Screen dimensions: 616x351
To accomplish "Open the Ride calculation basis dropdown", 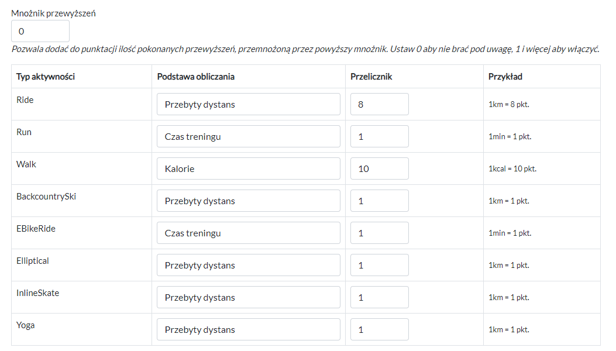I will 248,104.
